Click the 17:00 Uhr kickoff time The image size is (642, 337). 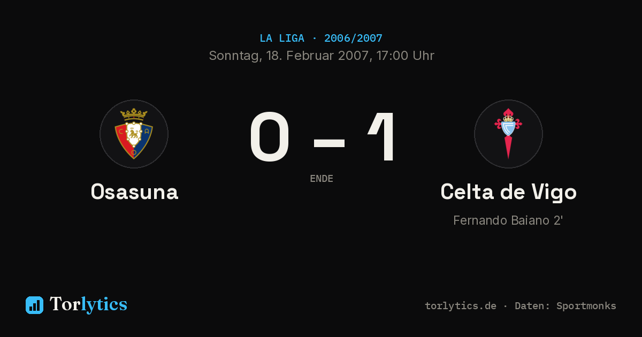coord(405,56)
